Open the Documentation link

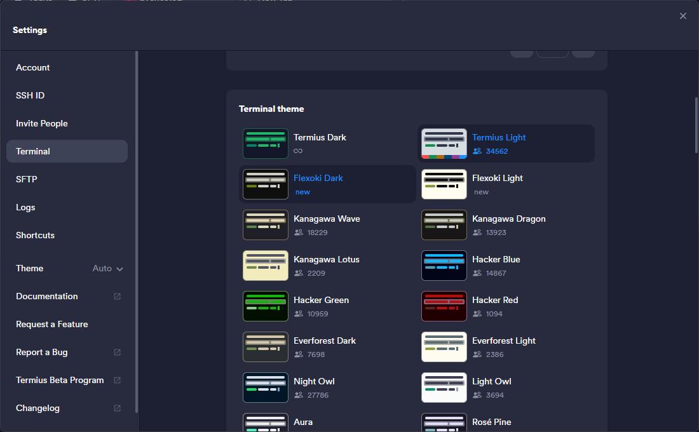pos(67,297)
